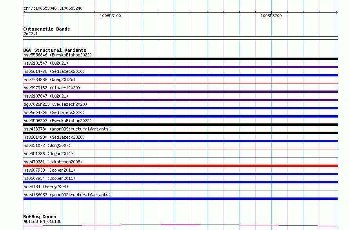Click the blue bar of dgv7026n223
The height and width of the screenshot is (230, 349).
pyautogui.click(x=180, y=108)
